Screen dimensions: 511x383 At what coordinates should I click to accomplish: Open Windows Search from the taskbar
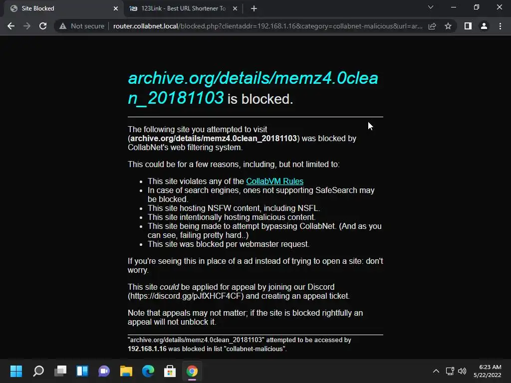pos(38,371)
